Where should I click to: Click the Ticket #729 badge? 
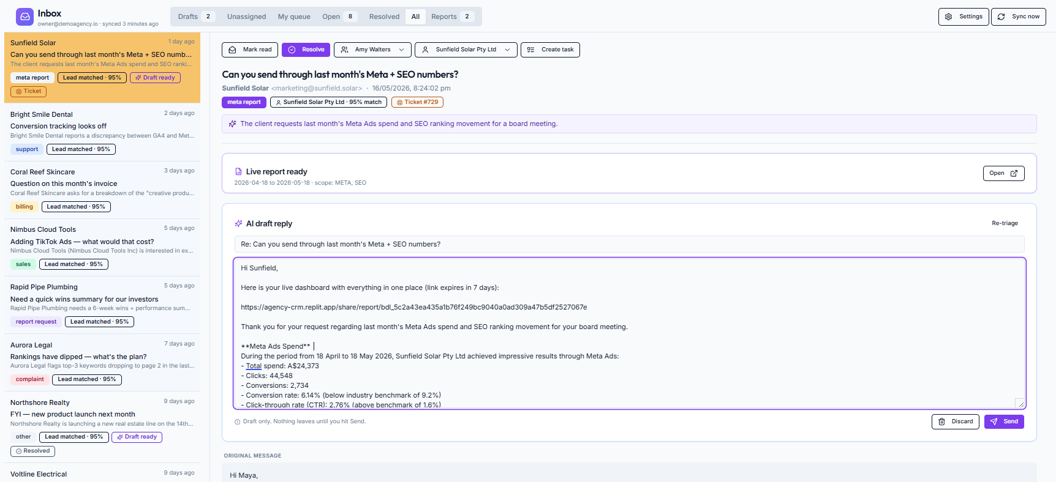coord(417,102)
